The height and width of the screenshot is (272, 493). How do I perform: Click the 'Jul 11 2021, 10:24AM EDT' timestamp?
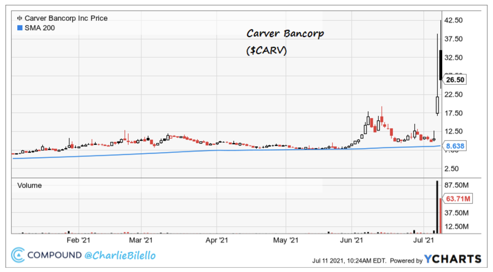click(x=349, y=261)
